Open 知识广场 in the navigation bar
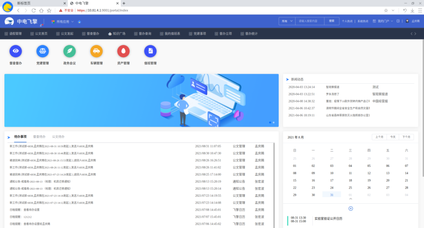The image size is (424, 228). [117, 34]
